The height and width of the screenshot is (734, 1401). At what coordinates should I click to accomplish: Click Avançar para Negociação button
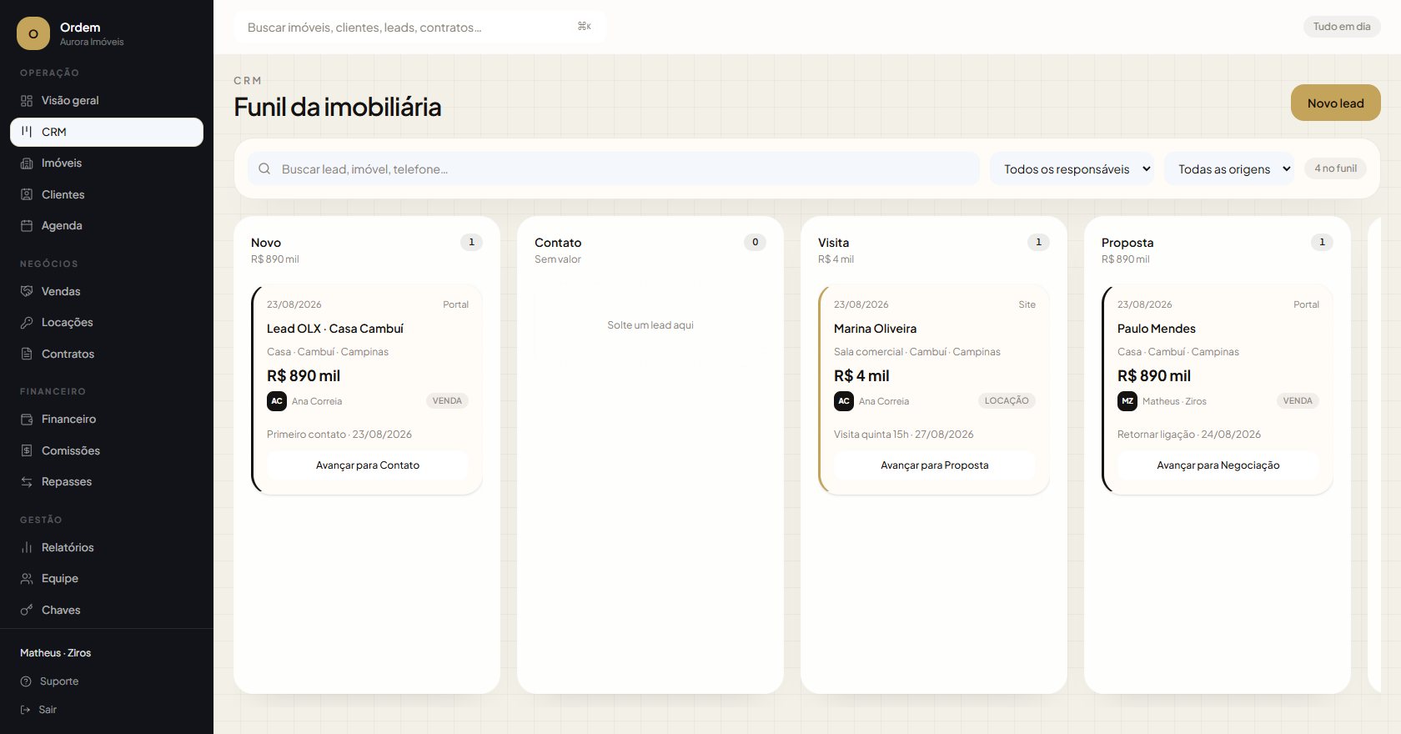tap(1218, 465)
